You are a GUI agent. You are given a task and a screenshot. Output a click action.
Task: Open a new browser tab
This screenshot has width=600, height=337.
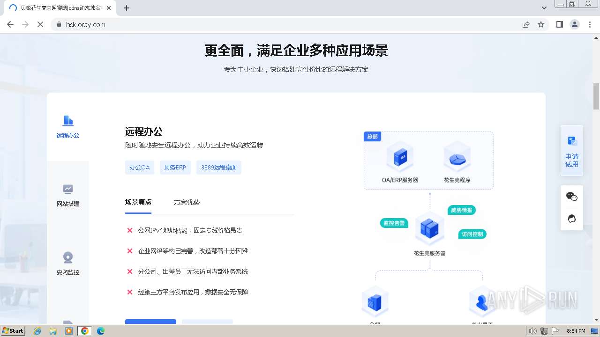tap(127, 8)
